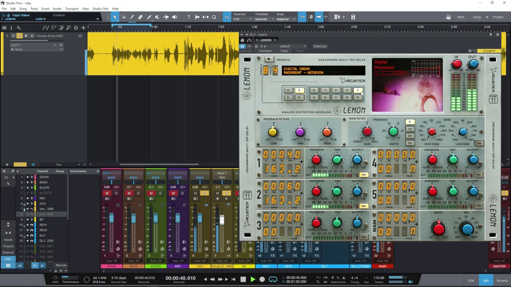This screenshot has width=511, height=287.
Task: Open the Help menu
Action: [x=115, y=9]
